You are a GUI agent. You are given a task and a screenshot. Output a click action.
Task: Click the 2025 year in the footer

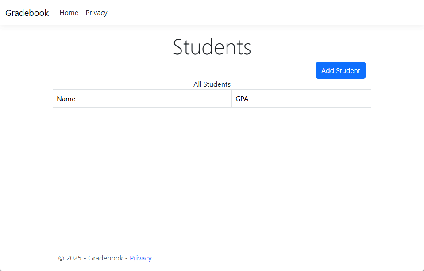(x=73, y=258)
